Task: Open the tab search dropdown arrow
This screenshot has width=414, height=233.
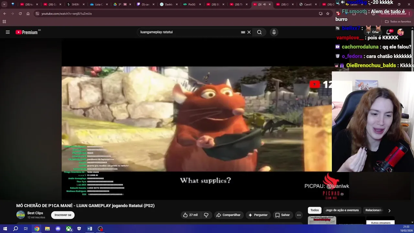Action: tap(4, 5)
